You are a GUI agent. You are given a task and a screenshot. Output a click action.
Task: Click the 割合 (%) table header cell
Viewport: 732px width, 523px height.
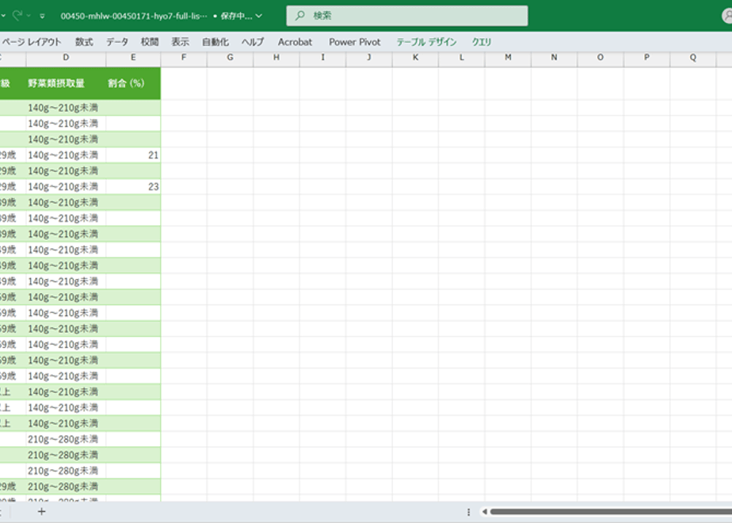(133, 83)
